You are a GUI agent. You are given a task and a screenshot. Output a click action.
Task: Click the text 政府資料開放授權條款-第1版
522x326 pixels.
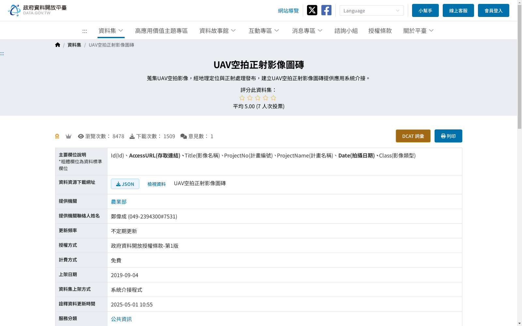(145, 246)
